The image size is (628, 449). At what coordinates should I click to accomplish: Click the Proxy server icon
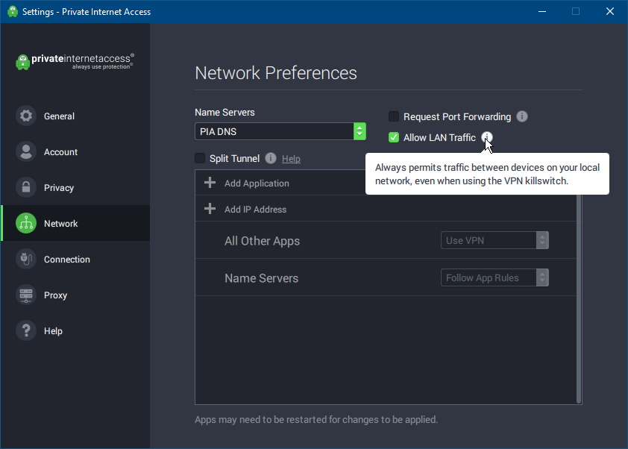(26, 295)
